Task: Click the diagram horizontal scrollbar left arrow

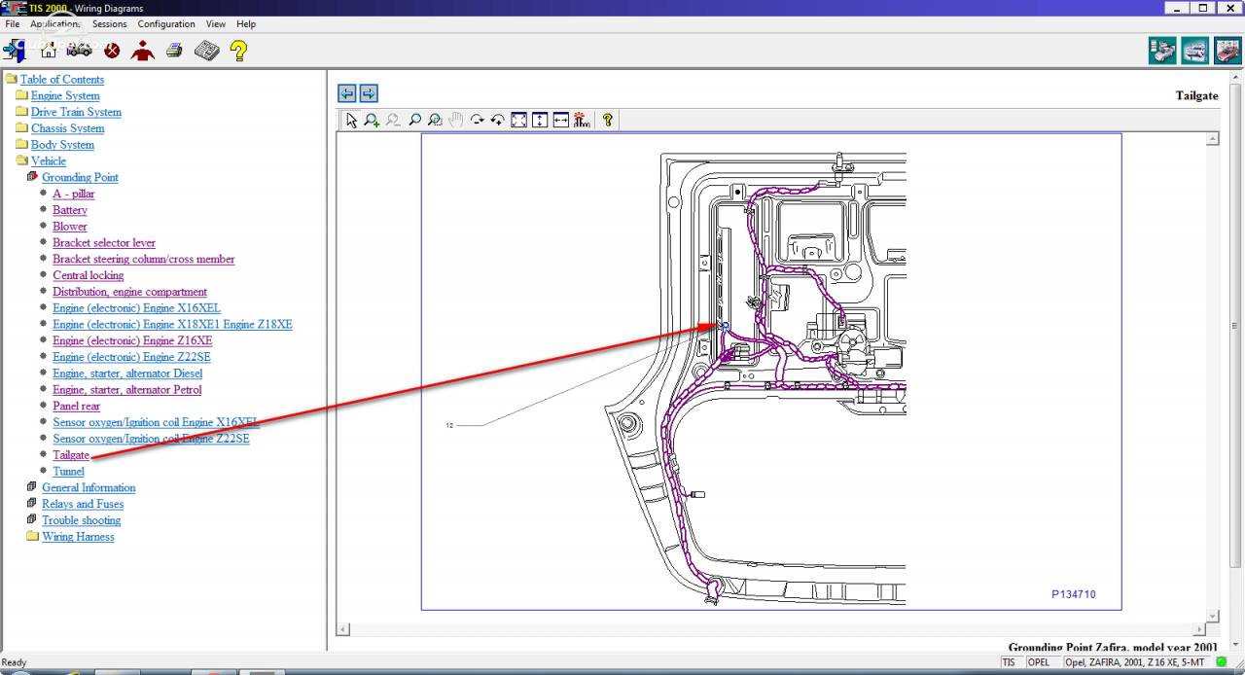Action: (x=342, y=630)
